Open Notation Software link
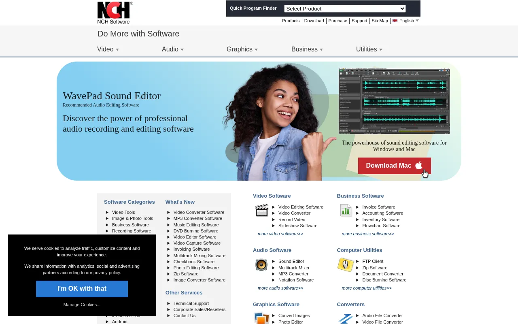Viewport: 518px width, 324px height. point(296,280)
